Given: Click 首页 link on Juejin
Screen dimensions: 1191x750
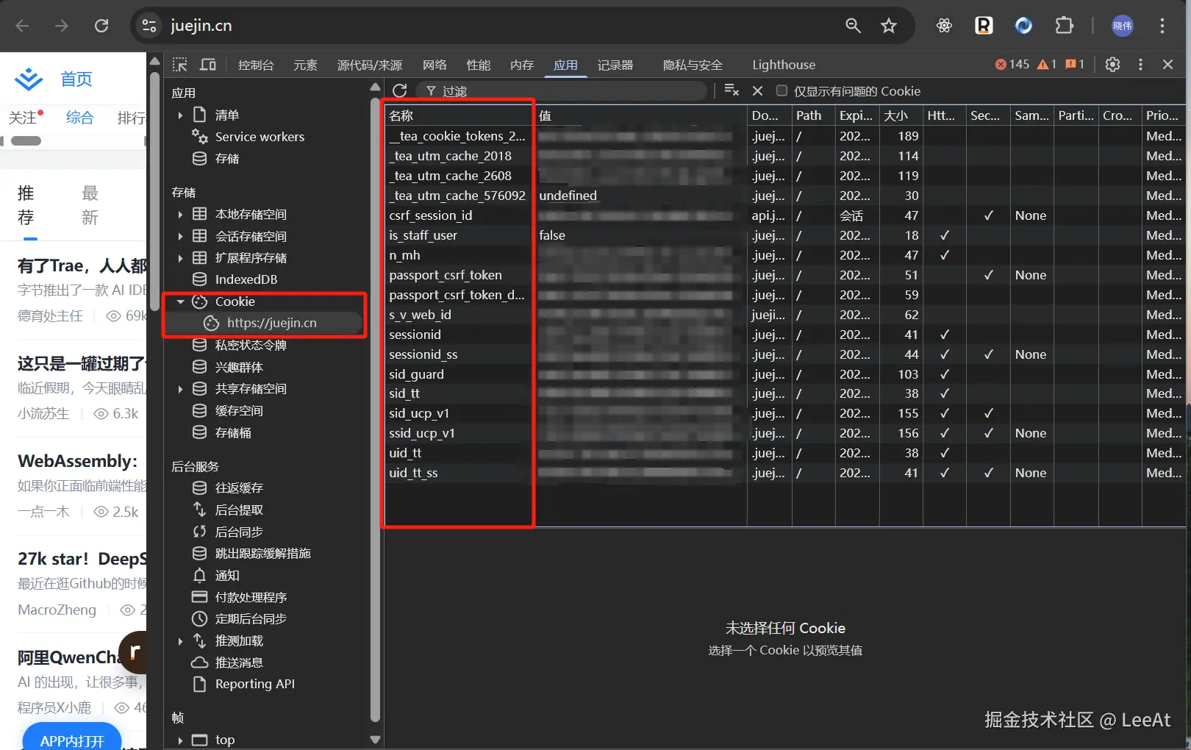Looking at the screenshot, I should [x=76, y=79].
